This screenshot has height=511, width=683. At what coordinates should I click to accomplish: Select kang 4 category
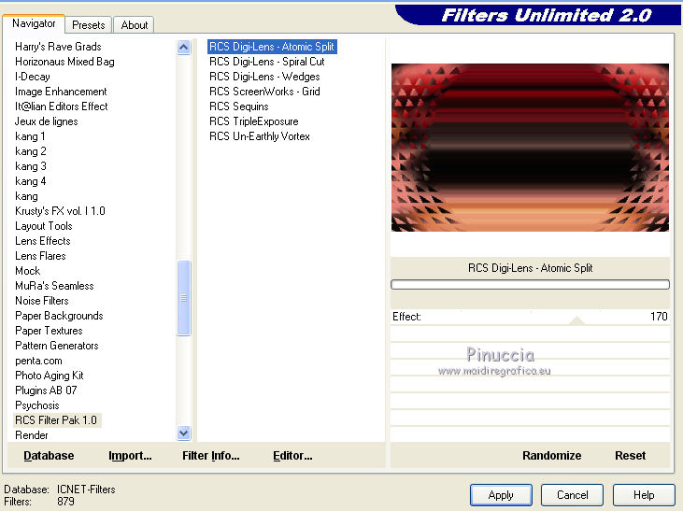coord(30,181)
